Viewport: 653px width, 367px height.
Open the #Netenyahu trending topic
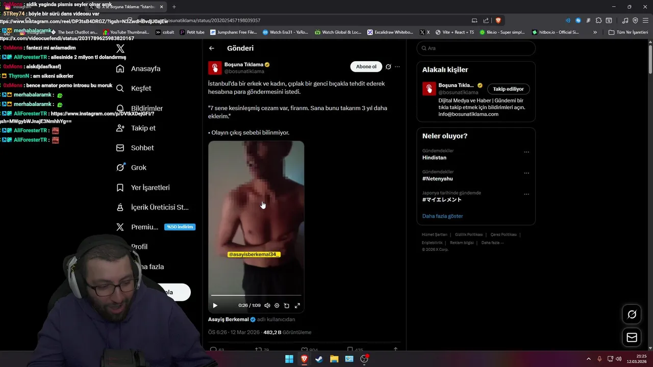point(437,179)
